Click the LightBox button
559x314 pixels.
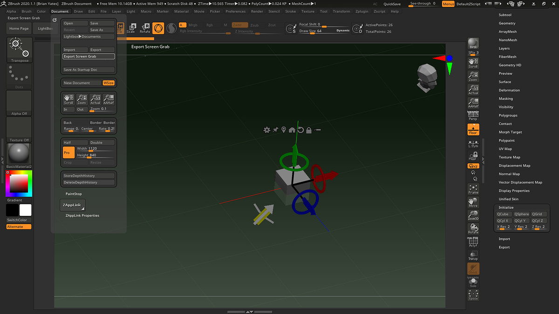(45, 28)
